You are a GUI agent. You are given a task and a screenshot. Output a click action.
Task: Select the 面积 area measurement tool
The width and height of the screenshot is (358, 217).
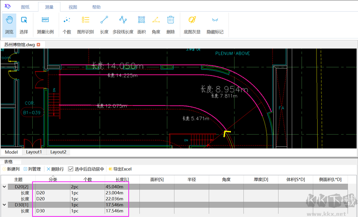click(141, 25)
